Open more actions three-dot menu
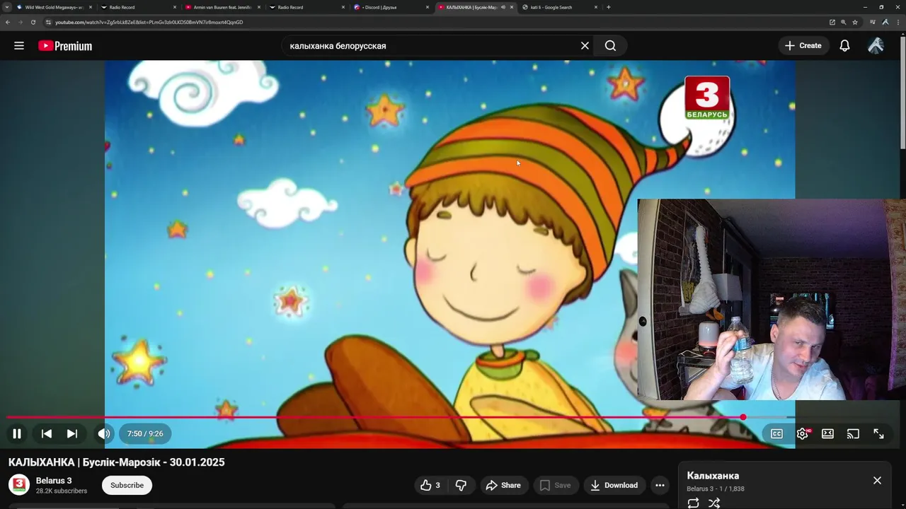The height and width of the screenshot is (509, 906). click(x=660, y=485)
